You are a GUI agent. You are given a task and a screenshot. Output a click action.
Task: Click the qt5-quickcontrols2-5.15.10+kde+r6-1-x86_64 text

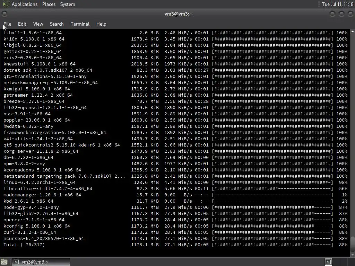point(62,145)
